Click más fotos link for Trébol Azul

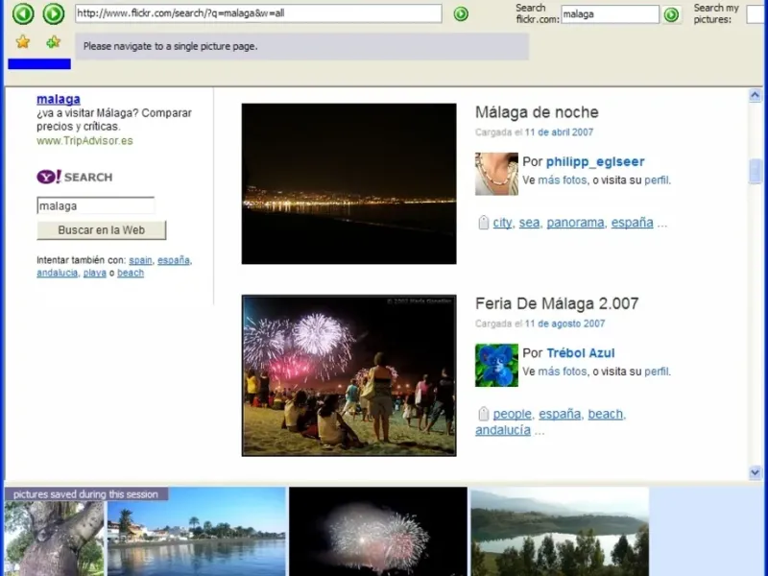click(x=563, y=372)
